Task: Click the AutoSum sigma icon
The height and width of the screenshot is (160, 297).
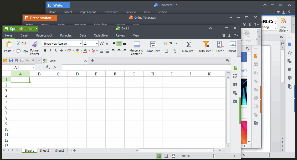Action: pyautogui.click(x=188, y=44)
